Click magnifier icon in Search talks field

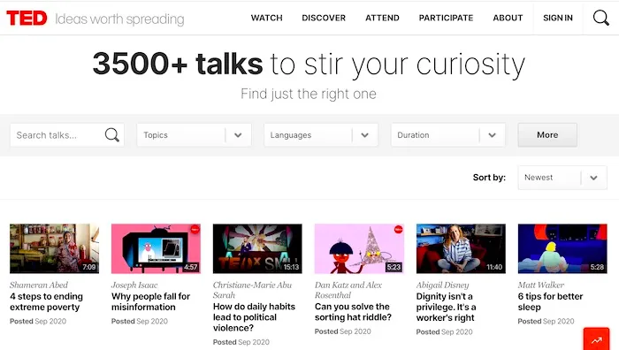click(112, 135)
